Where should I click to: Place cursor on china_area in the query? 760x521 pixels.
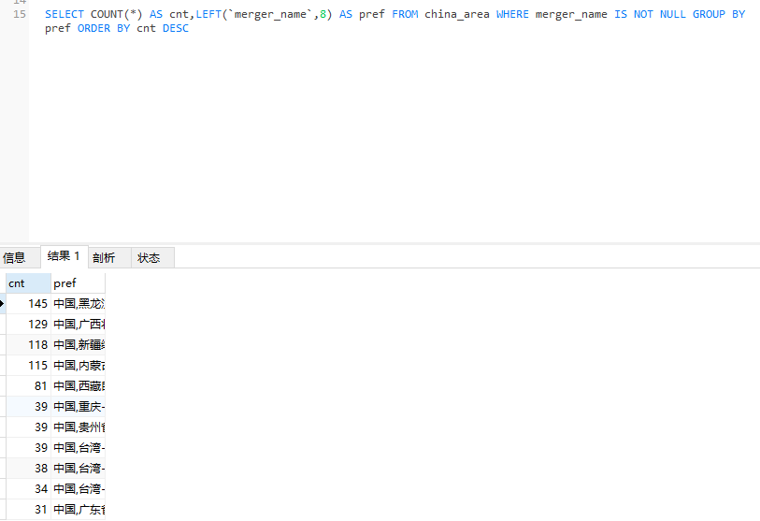pos(456,15)
